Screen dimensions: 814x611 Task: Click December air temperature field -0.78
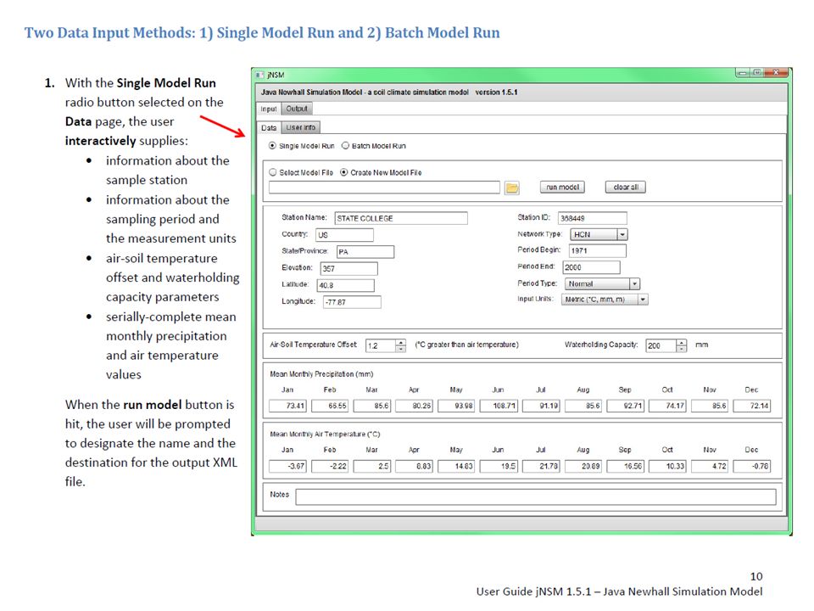click(x=752, y=466)
